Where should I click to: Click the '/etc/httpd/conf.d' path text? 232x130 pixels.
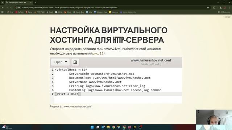point(151,64)
